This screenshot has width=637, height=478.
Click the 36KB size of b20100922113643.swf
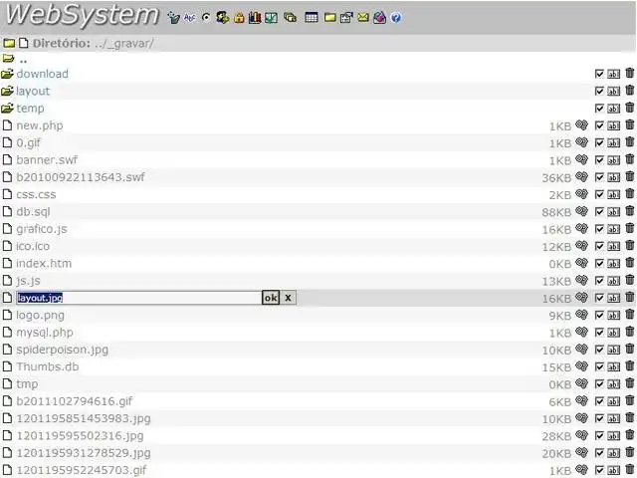coord(556,177)
